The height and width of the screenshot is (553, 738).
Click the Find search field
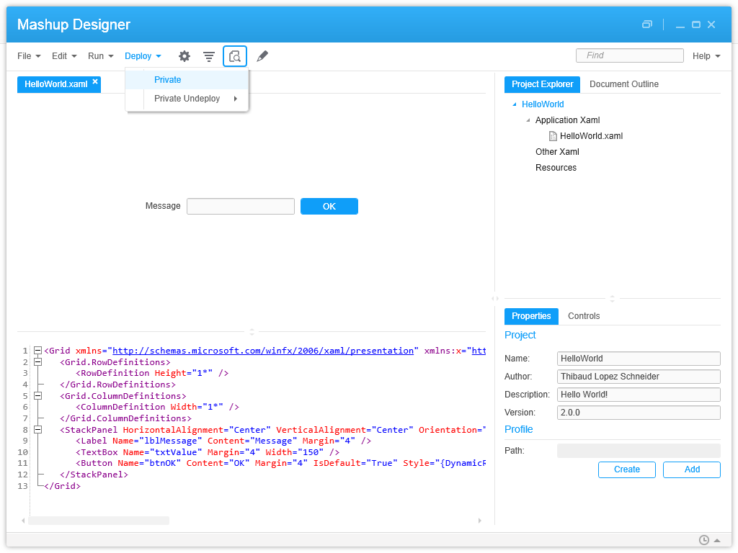629,55
